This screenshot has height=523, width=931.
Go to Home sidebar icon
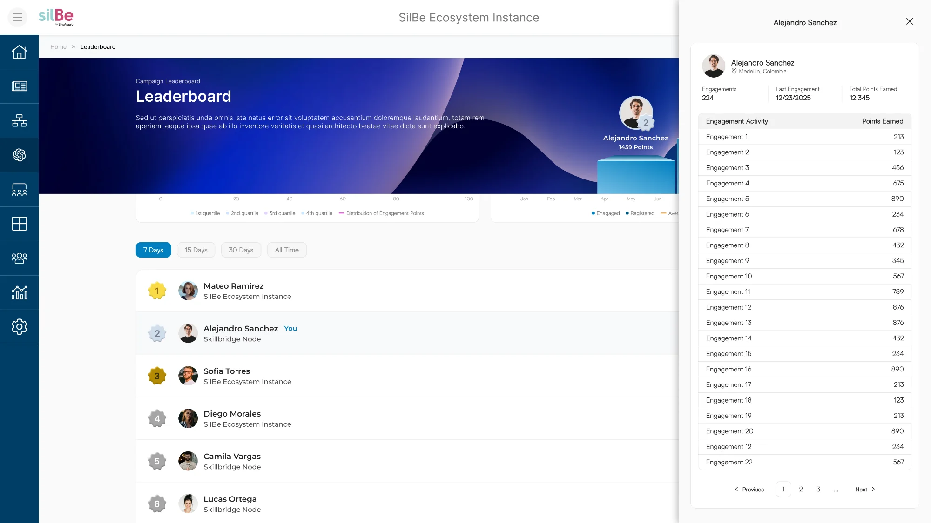[x=19, y=52]
